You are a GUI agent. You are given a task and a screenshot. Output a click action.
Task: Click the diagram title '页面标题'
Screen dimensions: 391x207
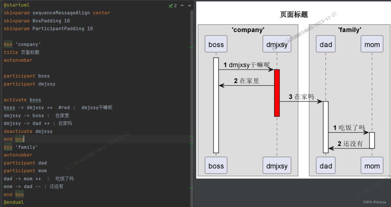[294, 14]
